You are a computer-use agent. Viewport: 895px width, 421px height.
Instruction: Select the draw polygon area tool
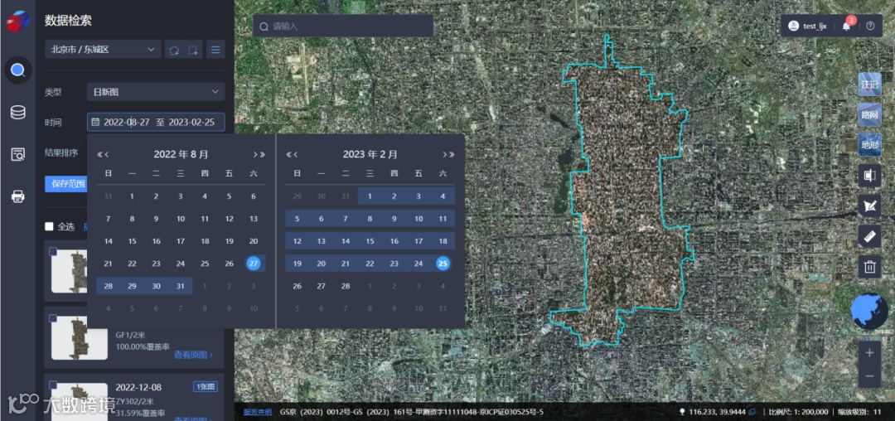pos(174,50)
